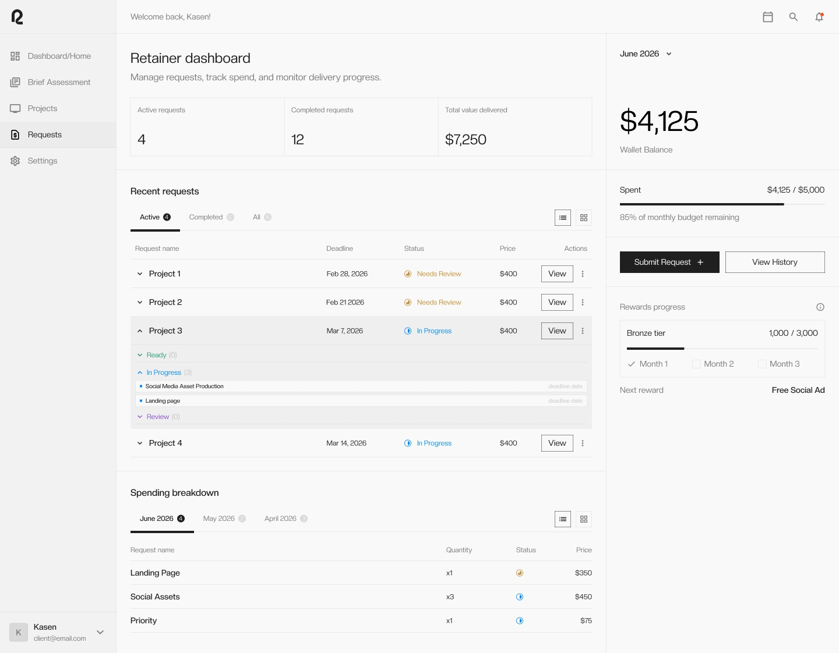The image size is (839, 653).
Task: Click the Rewards progress info icon
Action: (820, 307)
